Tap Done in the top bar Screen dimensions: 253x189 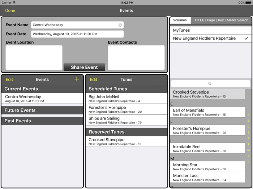coord(10,10)
